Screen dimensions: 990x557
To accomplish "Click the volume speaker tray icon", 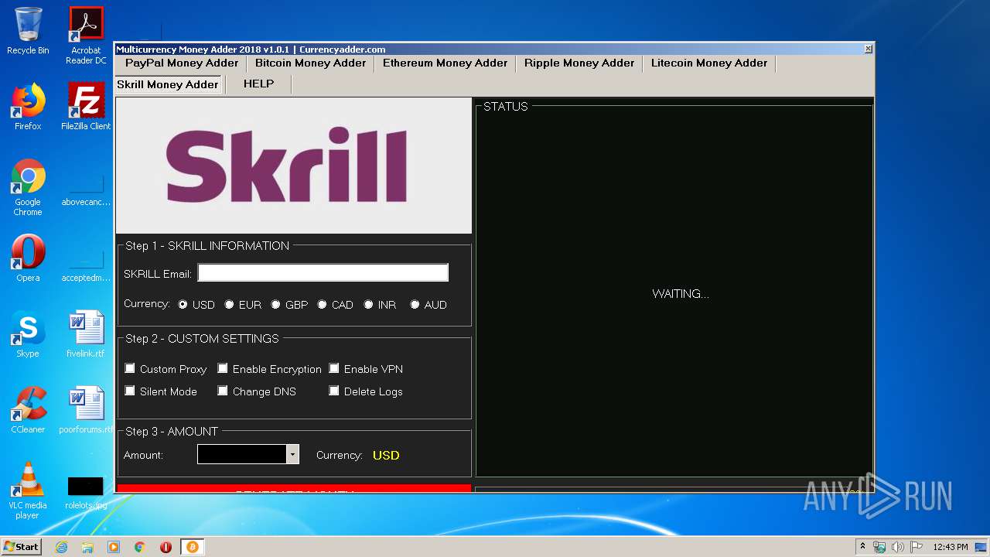I will (x=897, y=547).
